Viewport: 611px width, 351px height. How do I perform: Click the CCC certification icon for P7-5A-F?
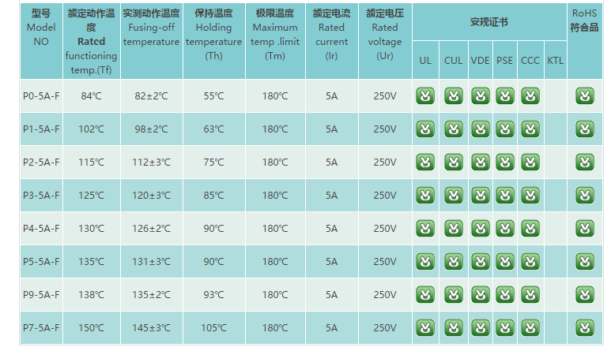(530, 328)
